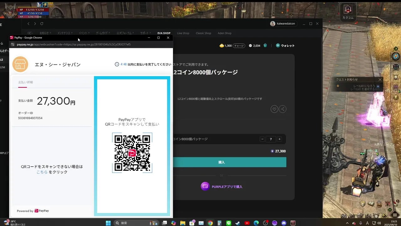Open the weather widget showing 28°C
Image resolution: width=401 pixels, height=226 pixels.
coord(15,223)
